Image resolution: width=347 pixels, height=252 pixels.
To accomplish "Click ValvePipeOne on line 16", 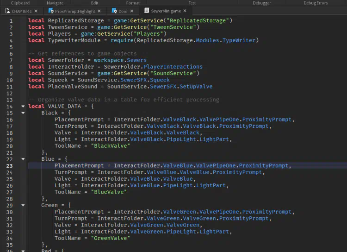I will tap(219, 120).
